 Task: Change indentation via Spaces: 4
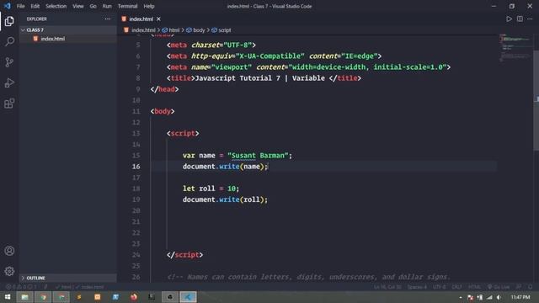[417, 287]
